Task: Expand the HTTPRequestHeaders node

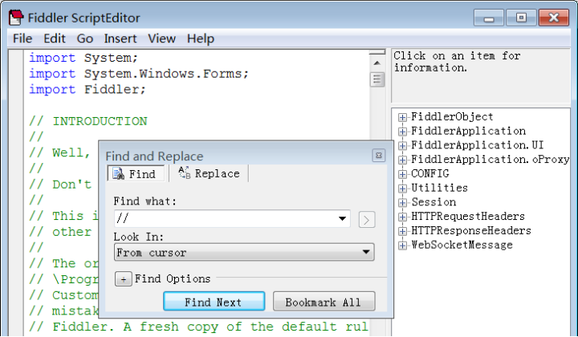Action: tap(402, 217)
